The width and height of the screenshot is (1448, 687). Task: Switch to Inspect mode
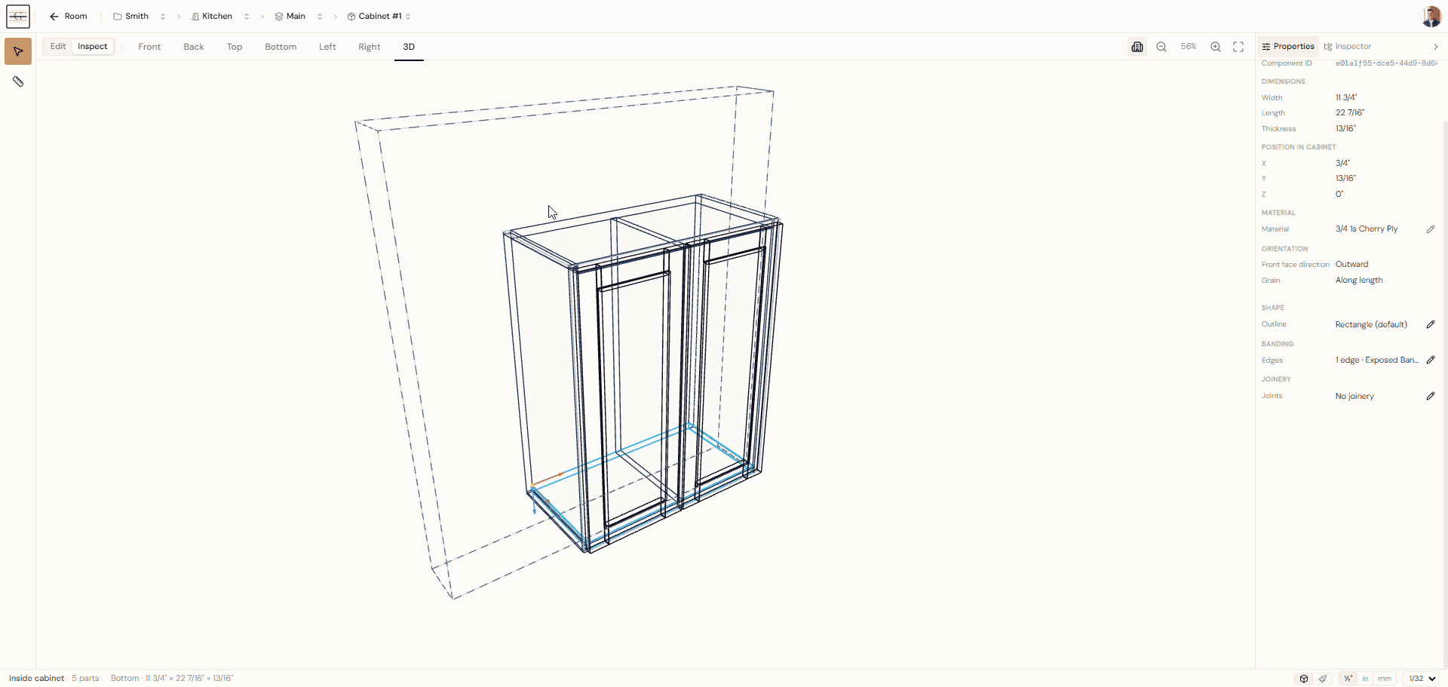coord(93,47)
